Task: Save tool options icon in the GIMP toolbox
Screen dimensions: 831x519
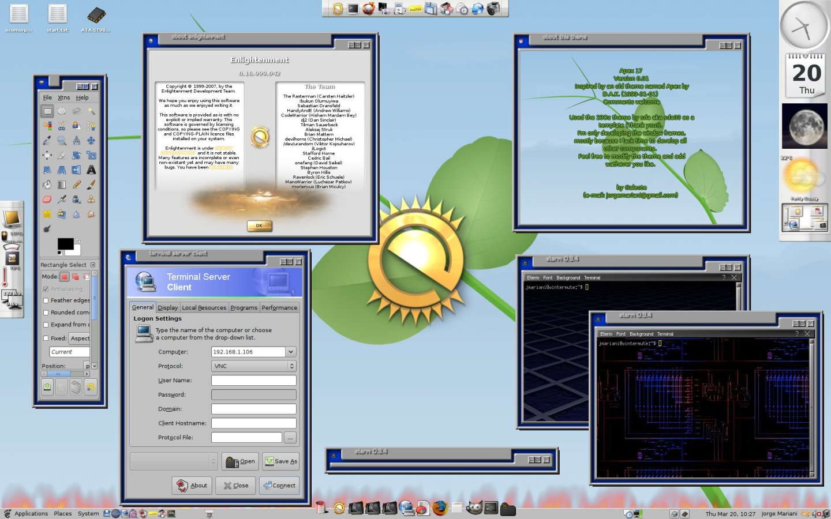Action: (47, 387)
